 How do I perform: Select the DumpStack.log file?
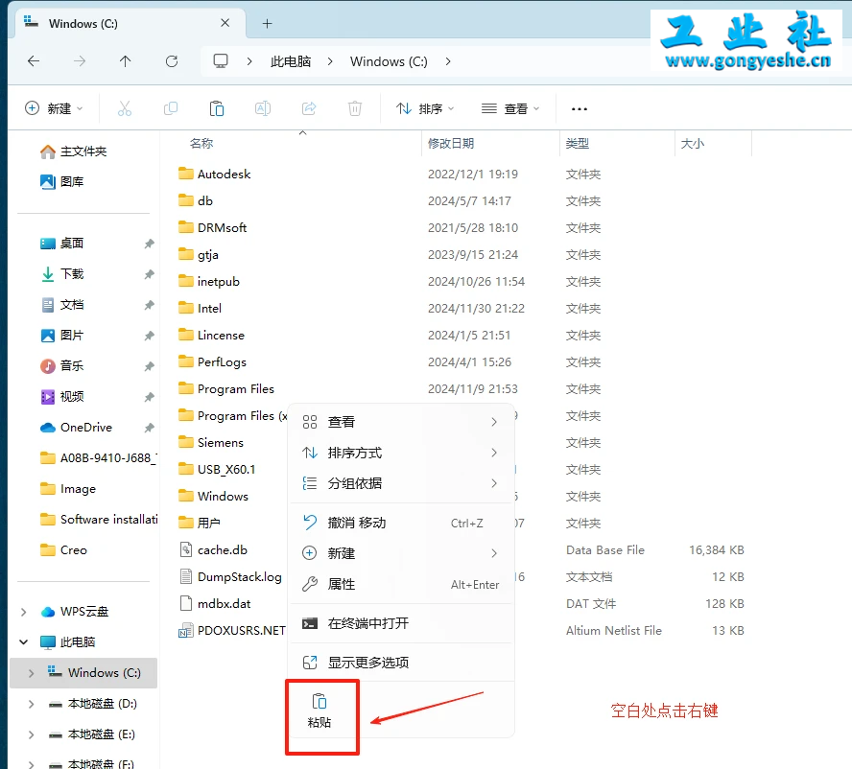tap(230, 577)
